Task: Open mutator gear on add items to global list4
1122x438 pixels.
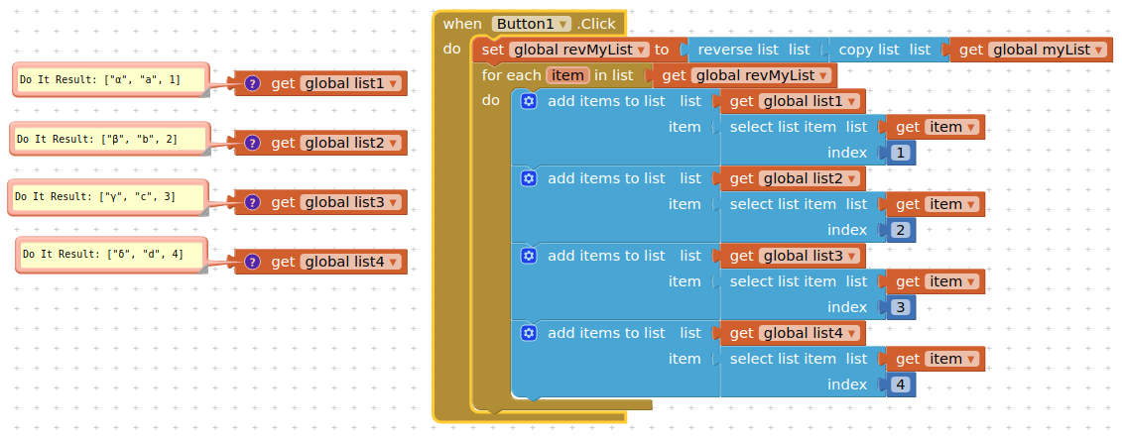Action: click(x=529, y=333)
